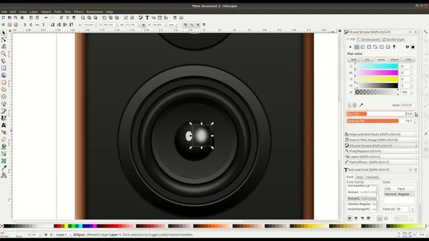This screenshot has height=241, width=429.
Task: Raise selection to top icon
Action: tap(72, 25)
